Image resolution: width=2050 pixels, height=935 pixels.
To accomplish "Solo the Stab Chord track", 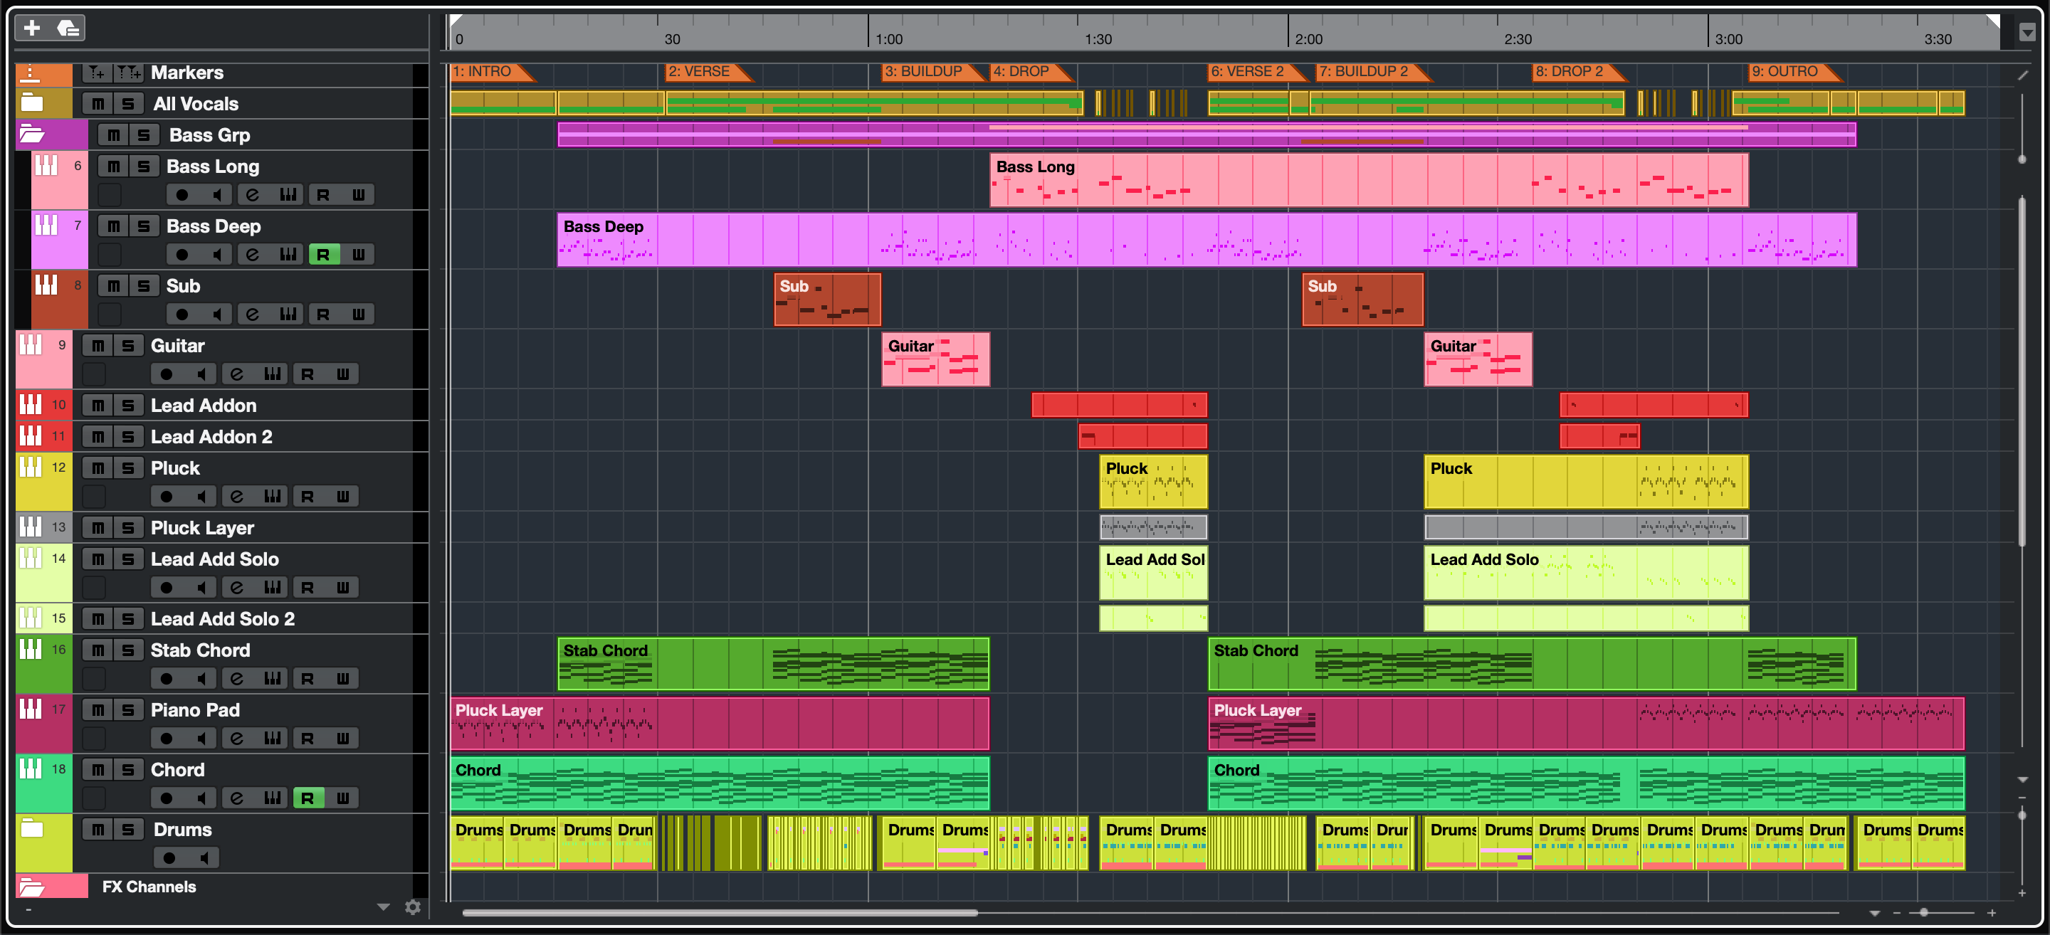I will [128, 650].
